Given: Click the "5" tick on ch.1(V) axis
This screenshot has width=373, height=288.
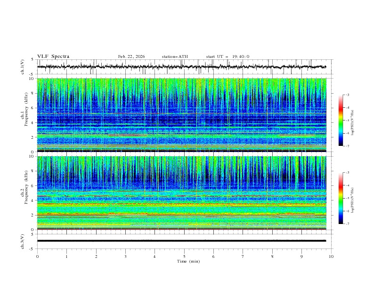Looking at the screenshot, I should 32,60.
